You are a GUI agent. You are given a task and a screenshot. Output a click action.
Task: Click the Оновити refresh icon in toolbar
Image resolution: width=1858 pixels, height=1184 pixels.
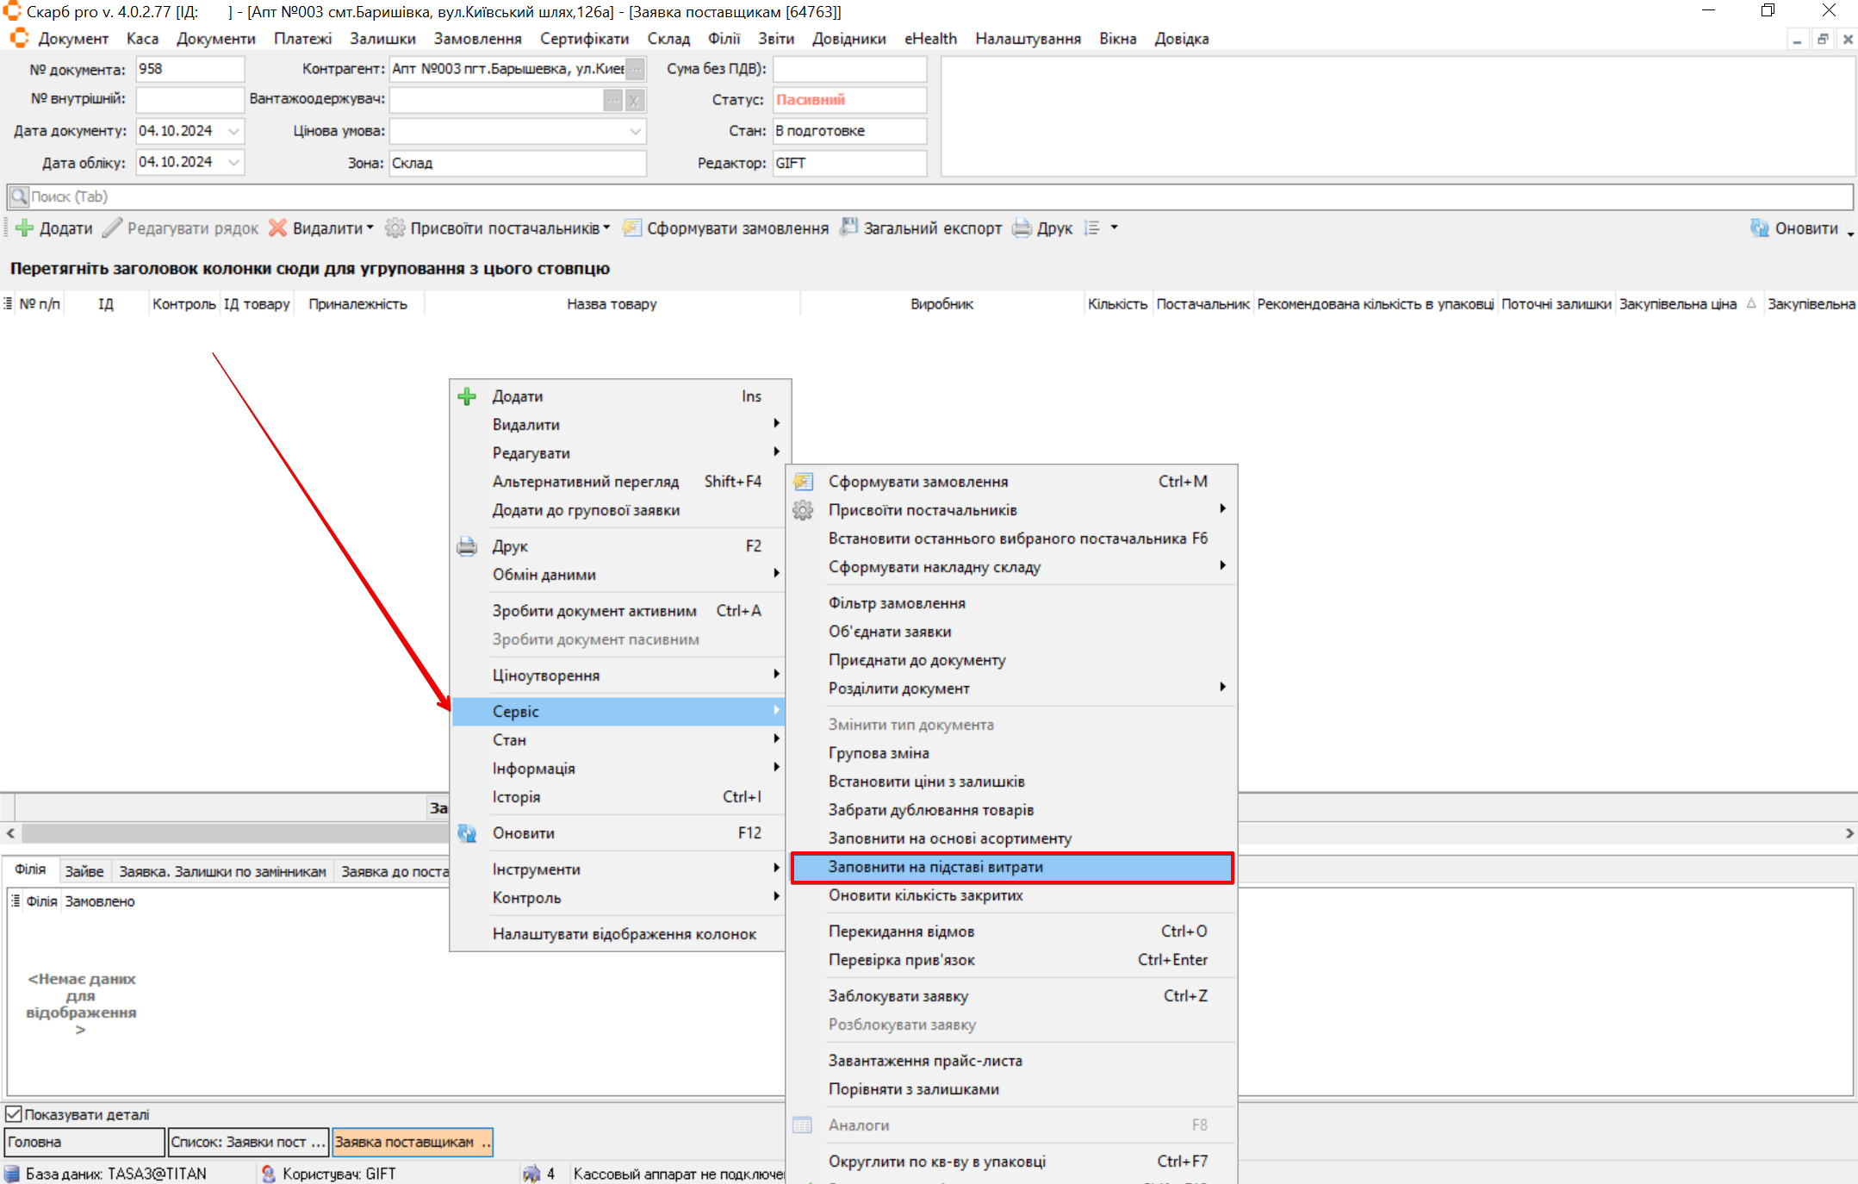point(1759,228)
